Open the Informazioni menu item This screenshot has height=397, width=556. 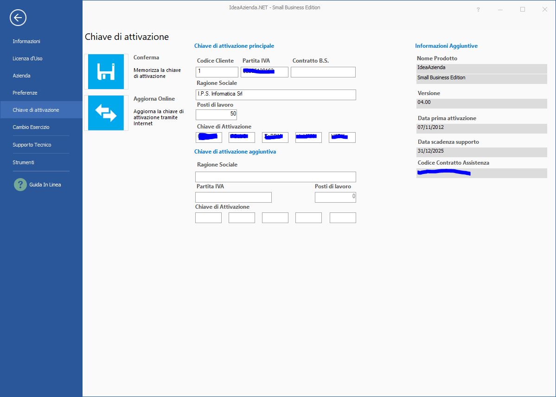[26, 41]
